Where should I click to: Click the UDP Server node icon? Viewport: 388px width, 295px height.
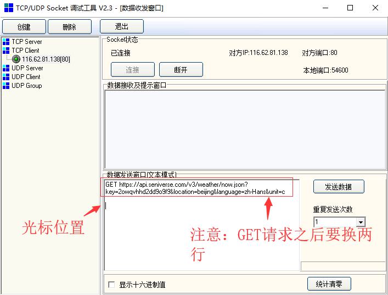pyautogui.click(x=6, y=68)
